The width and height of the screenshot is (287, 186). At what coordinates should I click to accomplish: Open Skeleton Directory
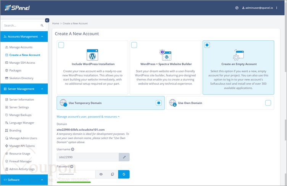tap(21, 78)
